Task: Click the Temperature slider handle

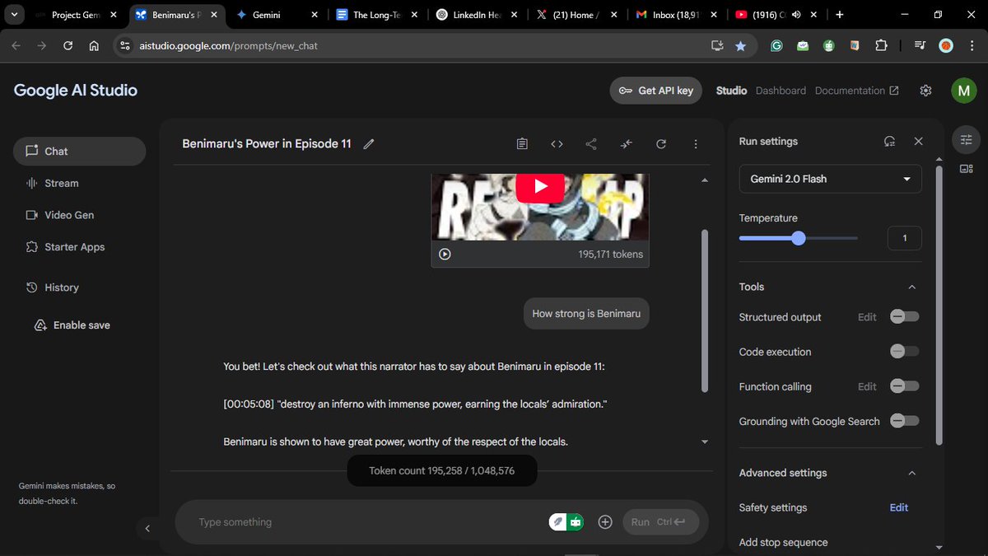Action: point(798,238)
